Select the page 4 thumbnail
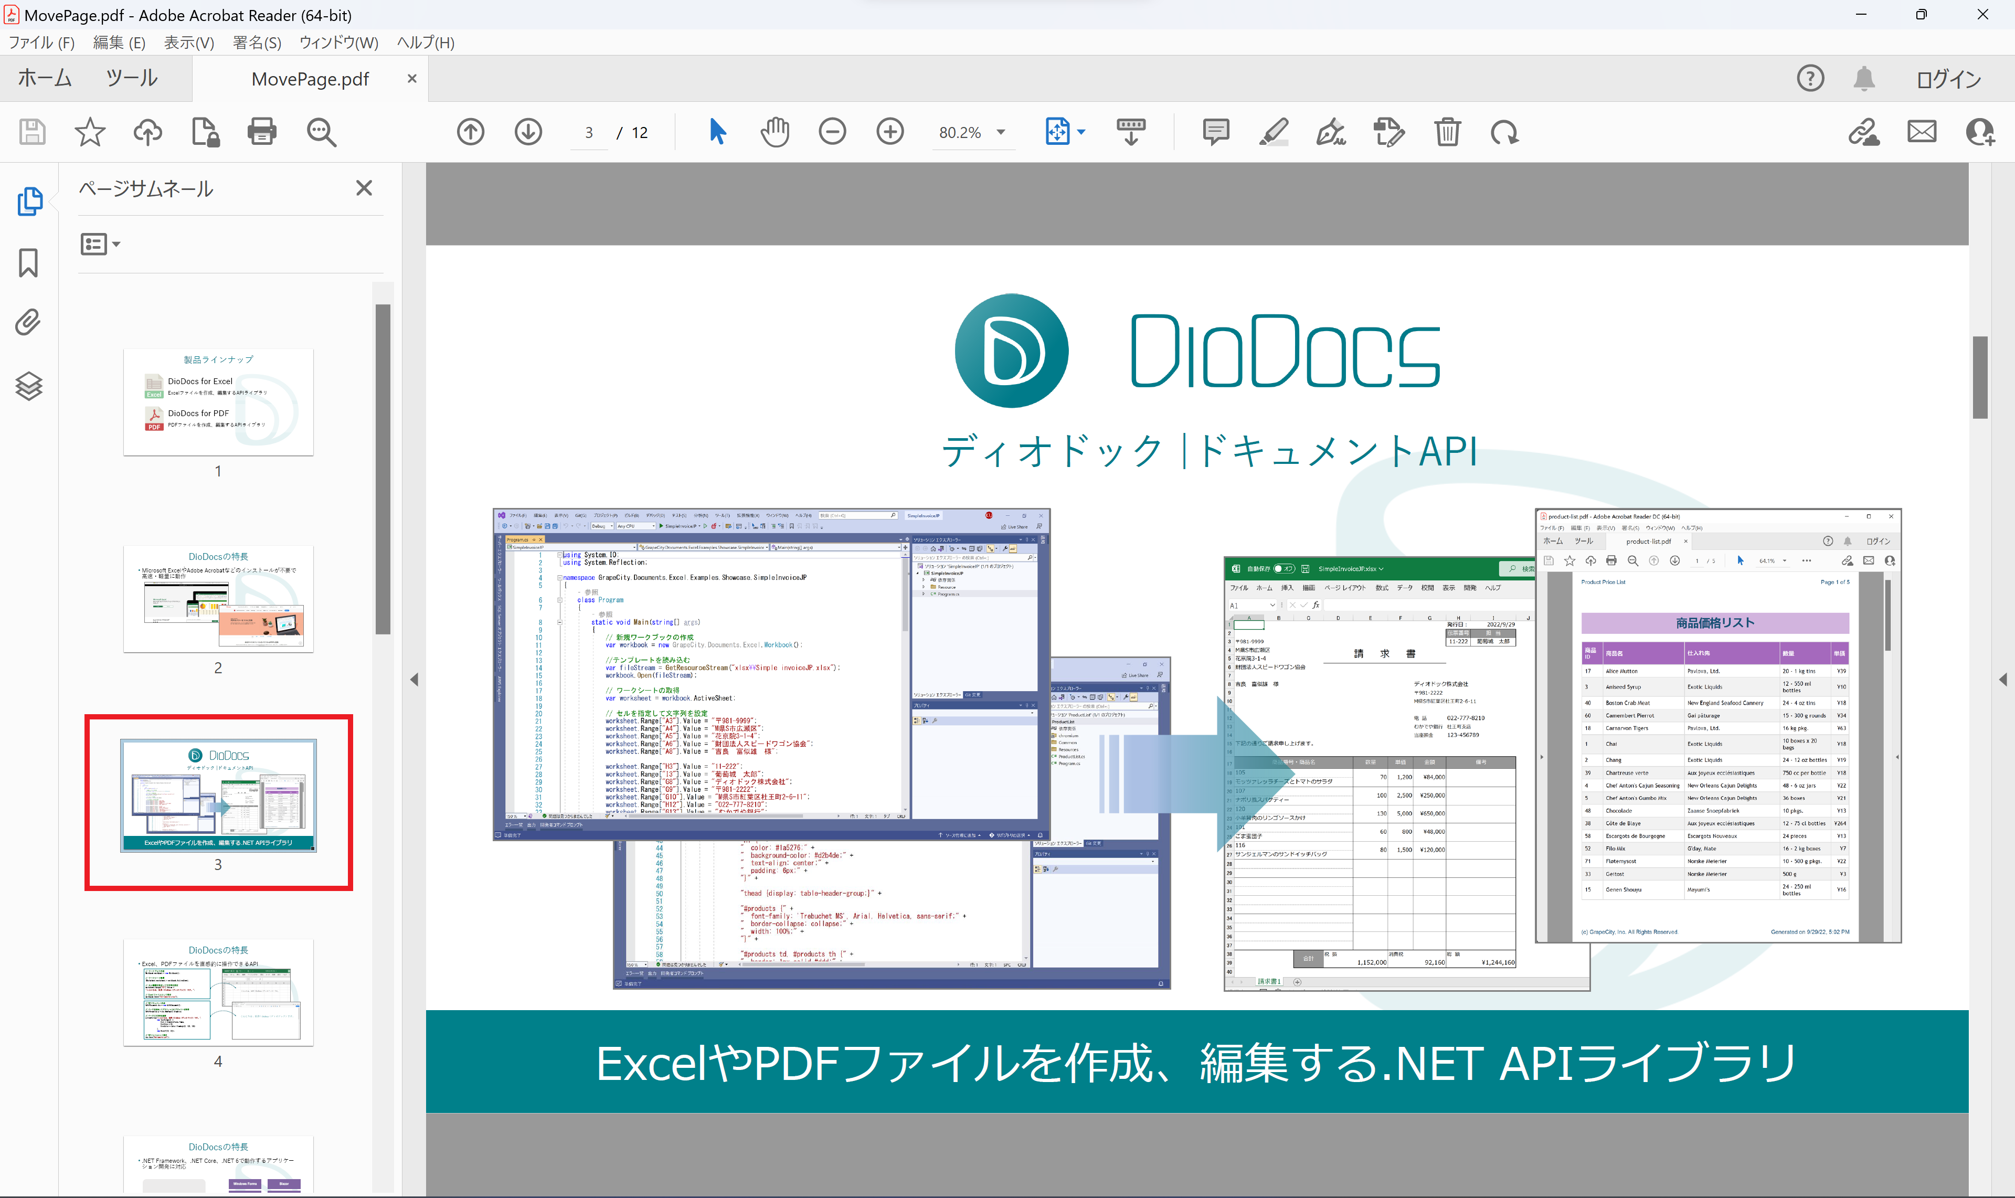This screenshot has height=1198, width=2015. pyautogui.click(x=218, y=992)
